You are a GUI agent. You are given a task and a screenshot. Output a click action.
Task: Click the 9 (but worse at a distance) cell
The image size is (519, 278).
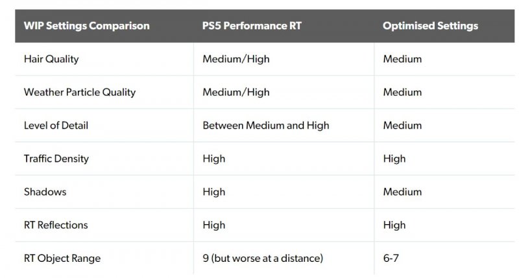point(263,259)
